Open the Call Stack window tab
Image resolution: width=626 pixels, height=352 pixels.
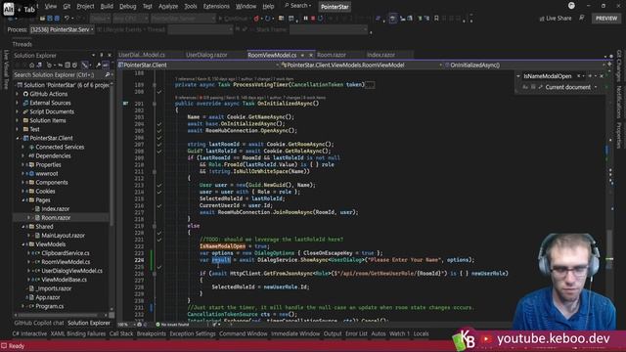point(121,333)
